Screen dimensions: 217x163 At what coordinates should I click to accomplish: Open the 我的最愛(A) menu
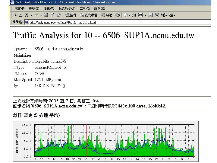tap(67, 8)
